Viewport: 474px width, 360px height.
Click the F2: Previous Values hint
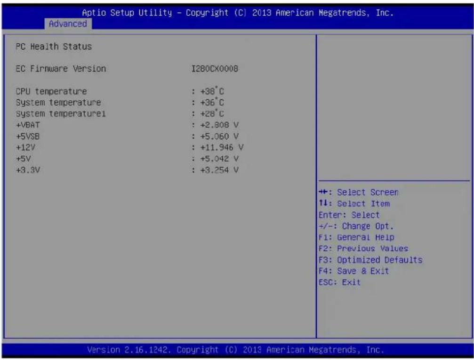tap(363, 248)
